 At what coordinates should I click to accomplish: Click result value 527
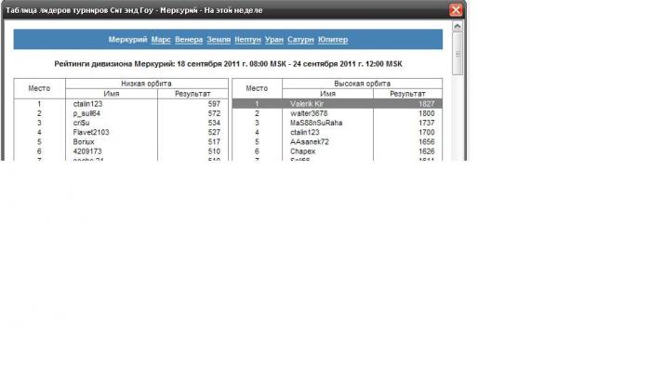coord(214,133)
